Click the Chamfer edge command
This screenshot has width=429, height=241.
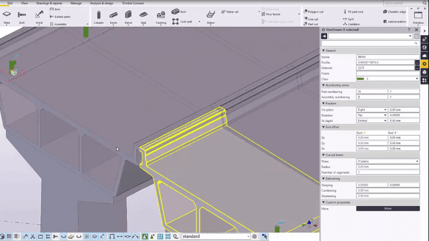click(394, 12)
